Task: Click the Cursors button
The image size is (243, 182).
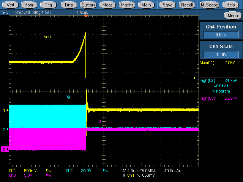Action: point(88,5)
